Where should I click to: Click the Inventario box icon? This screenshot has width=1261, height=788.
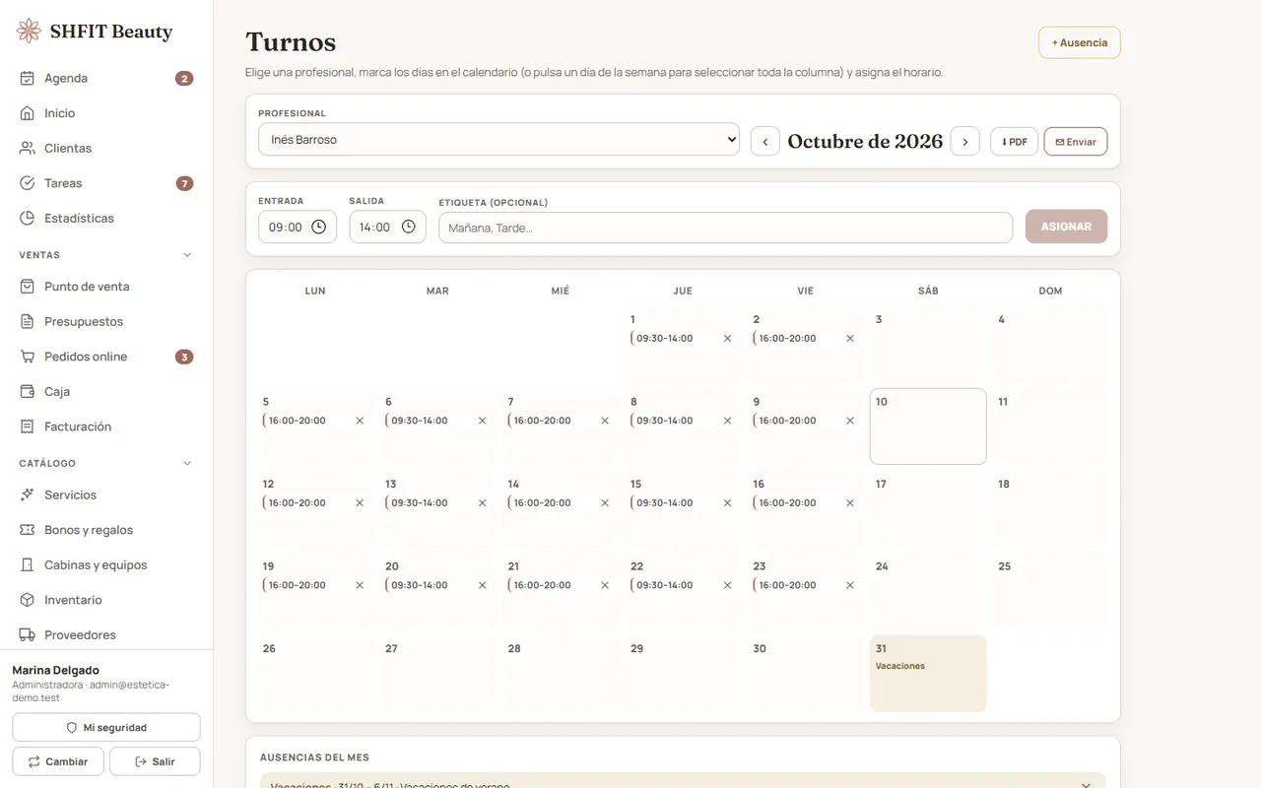[28, 600]
